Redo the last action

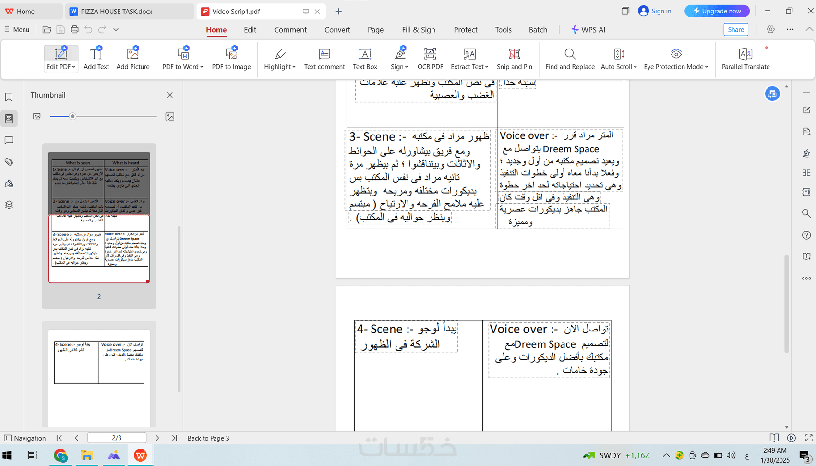click(x=102, y=30)
